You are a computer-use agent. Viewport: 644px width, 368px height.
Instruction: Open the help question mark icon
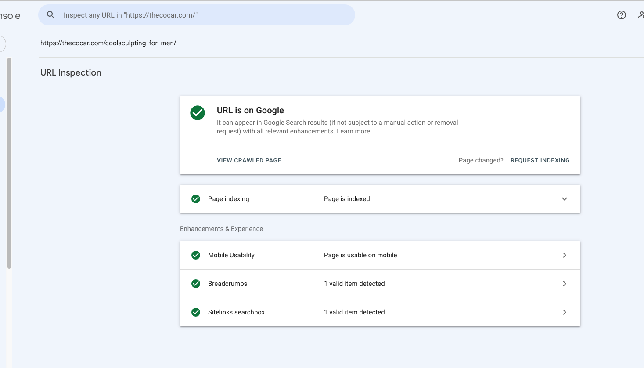pyautogui.click(x=622, y=15)
